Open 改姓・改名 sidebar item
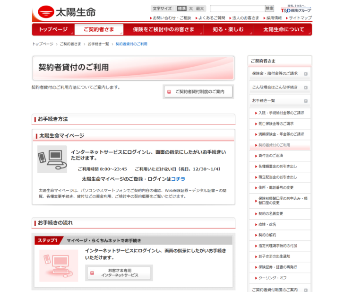Image resolution: width=344 pixels, height=292 pixels. 280,224
